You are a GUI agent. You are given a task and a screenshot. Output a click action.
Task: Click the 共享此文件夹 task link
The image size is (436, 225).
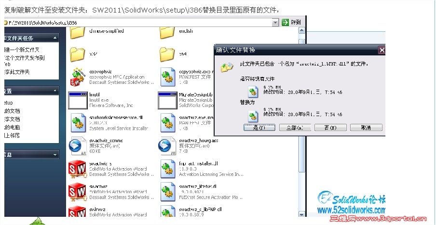coord(17,72)
